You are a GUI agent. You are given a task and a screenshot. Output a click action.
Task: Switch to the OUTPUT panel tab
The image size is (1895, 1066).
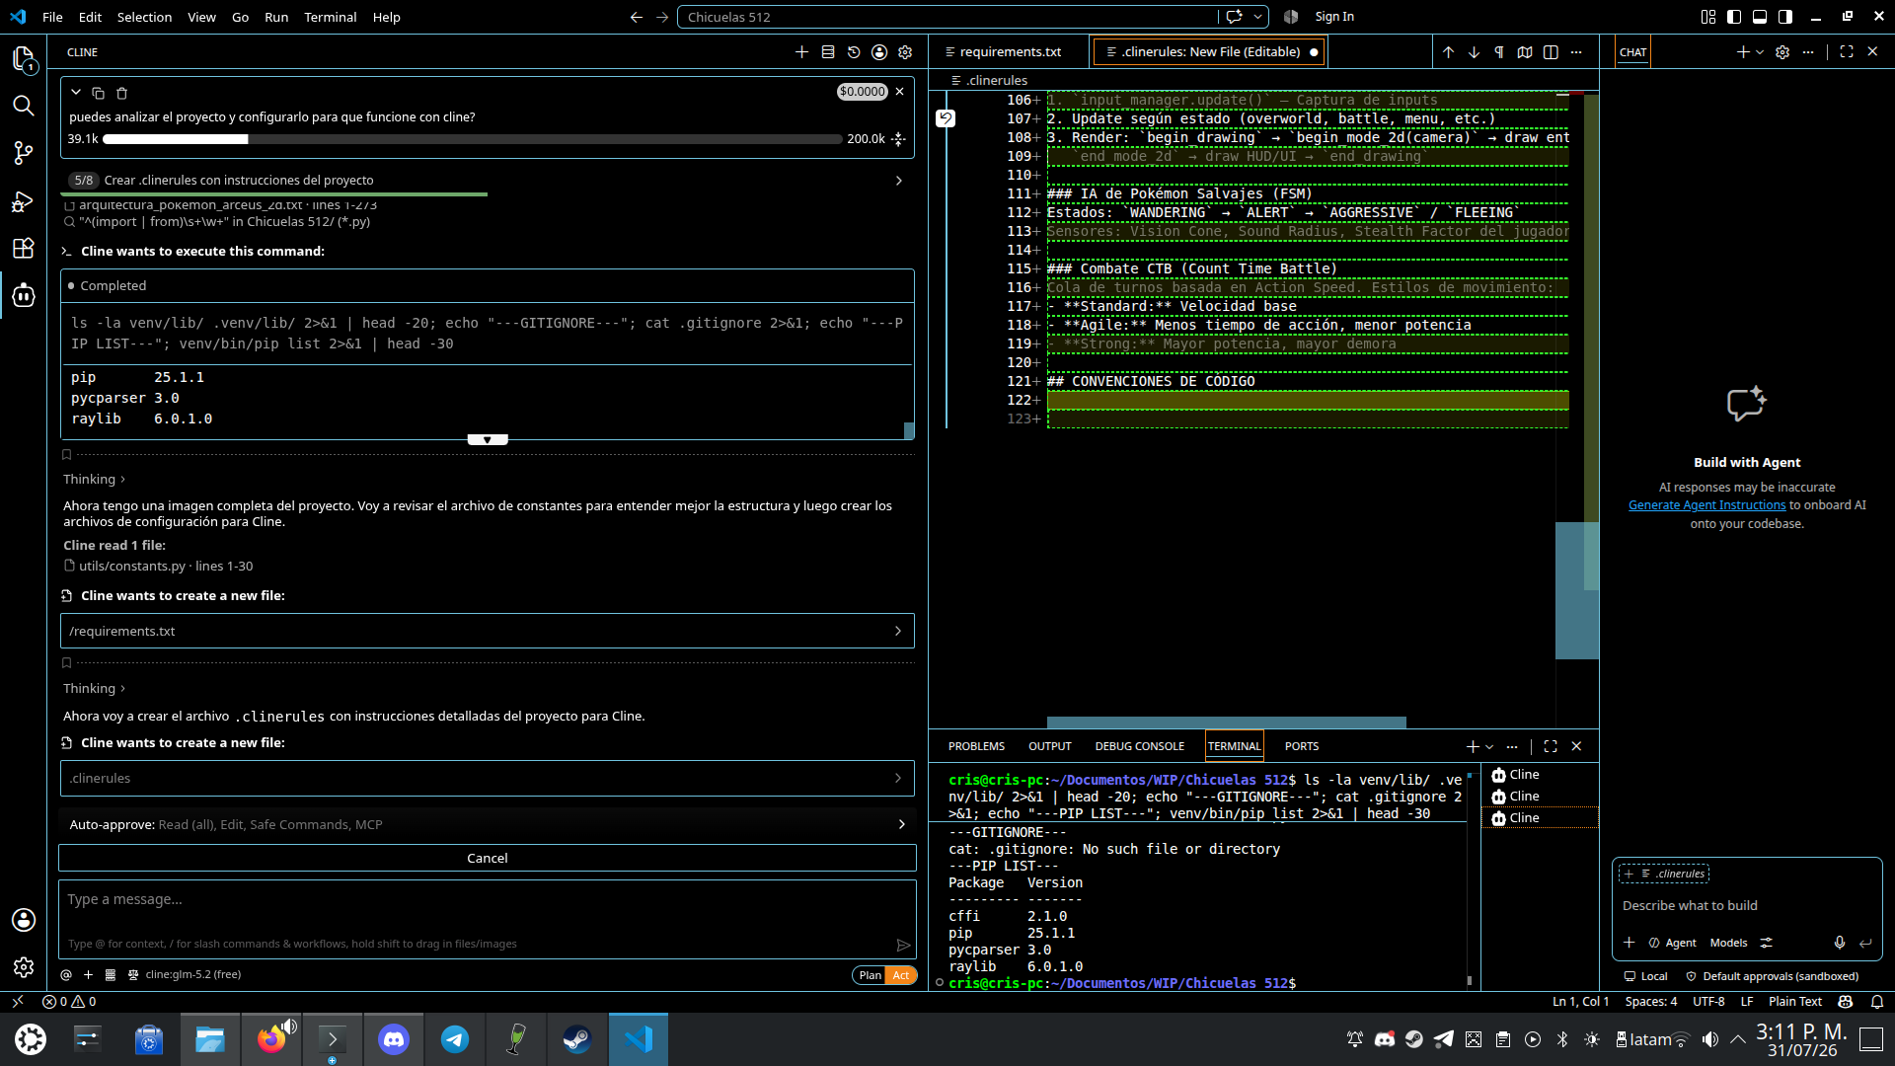click(x=1049, y=747)
